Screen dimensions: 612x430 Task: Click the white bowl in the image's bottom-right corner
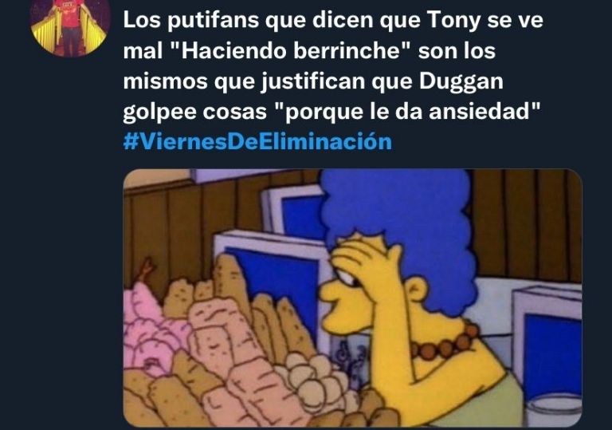pyautogui.click(x=554, y=408)
